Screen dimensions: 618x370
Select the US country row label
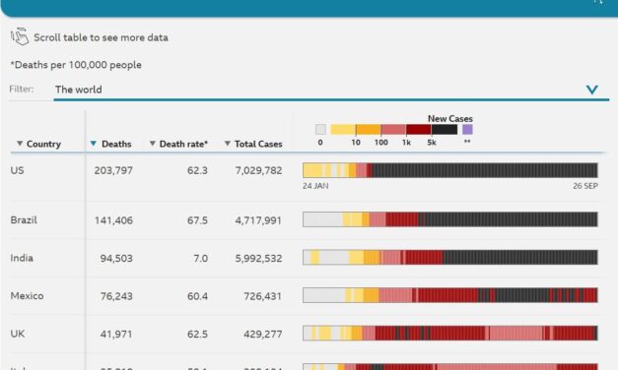(18, 170)
